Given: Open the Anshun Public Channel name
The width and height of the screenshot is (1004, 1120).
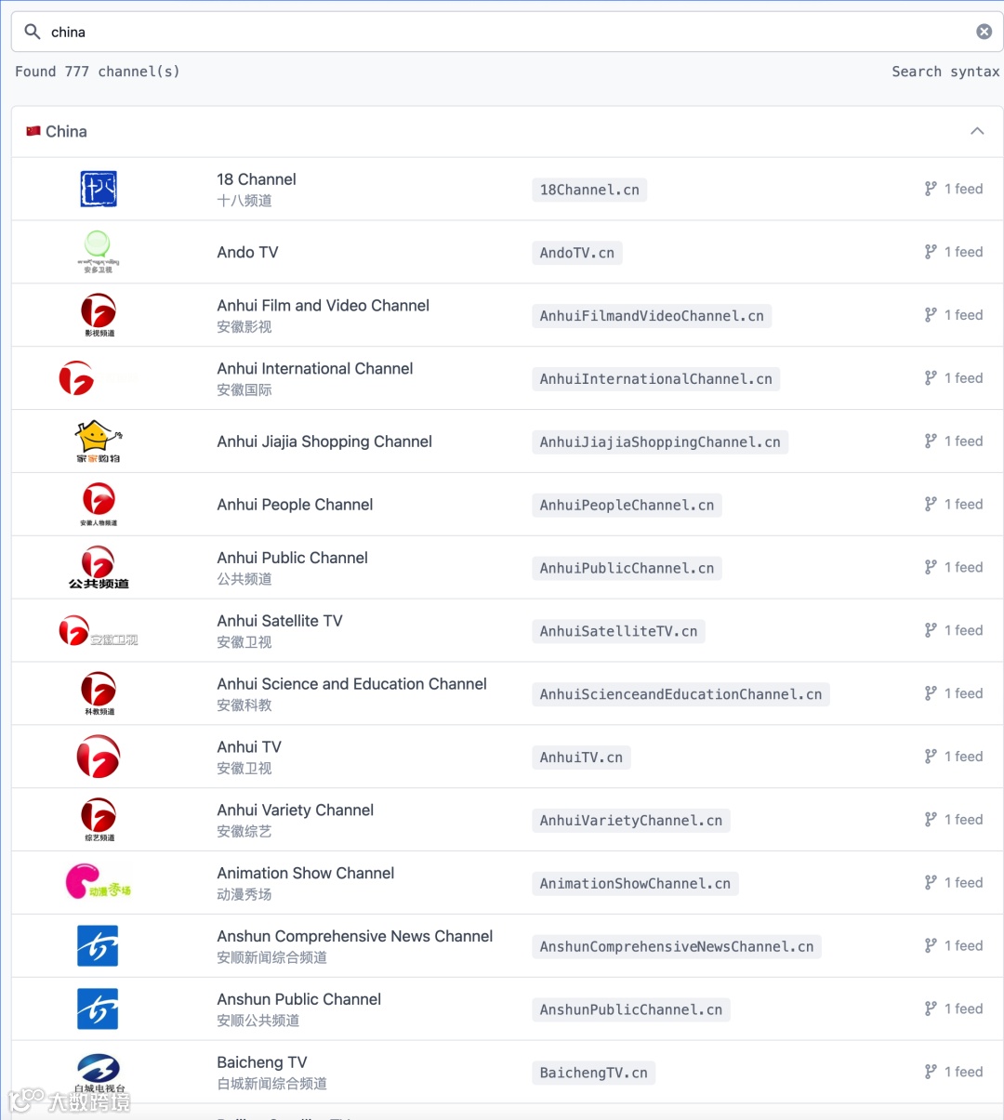Looking at the screenshot, I should pyautogui.click(x=299, y=999).
